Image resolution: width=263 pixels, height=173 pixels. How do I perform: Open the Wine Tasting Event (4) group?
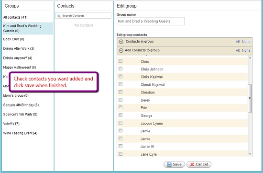tap(20, 133)
